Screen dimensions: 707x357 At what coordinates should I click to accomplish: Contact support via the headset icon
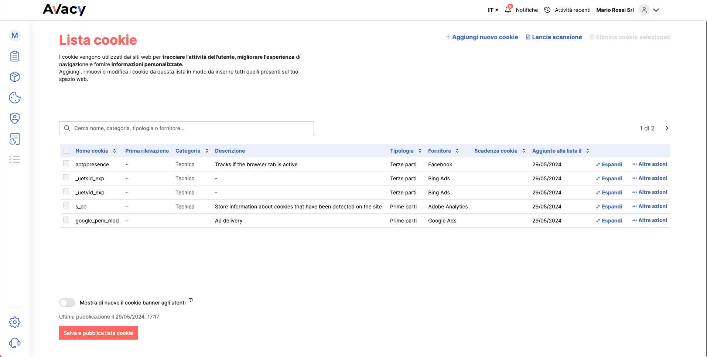point(14,343)
